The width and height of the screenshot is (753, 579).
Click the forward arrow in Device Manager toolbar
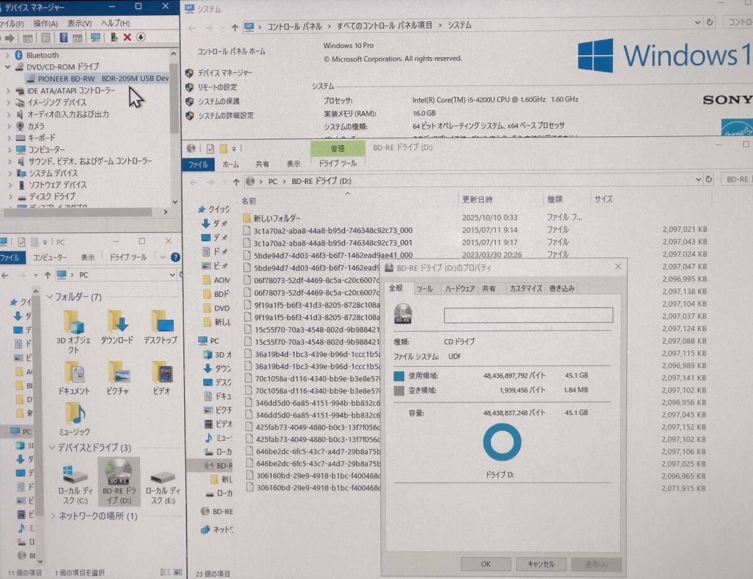tap(9, 38)
